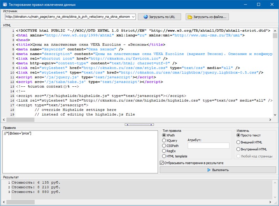The width and height of the screenshot is (279, 206).
Task: Click Результат pane scroll down arrow
Action: click(275, 197)
